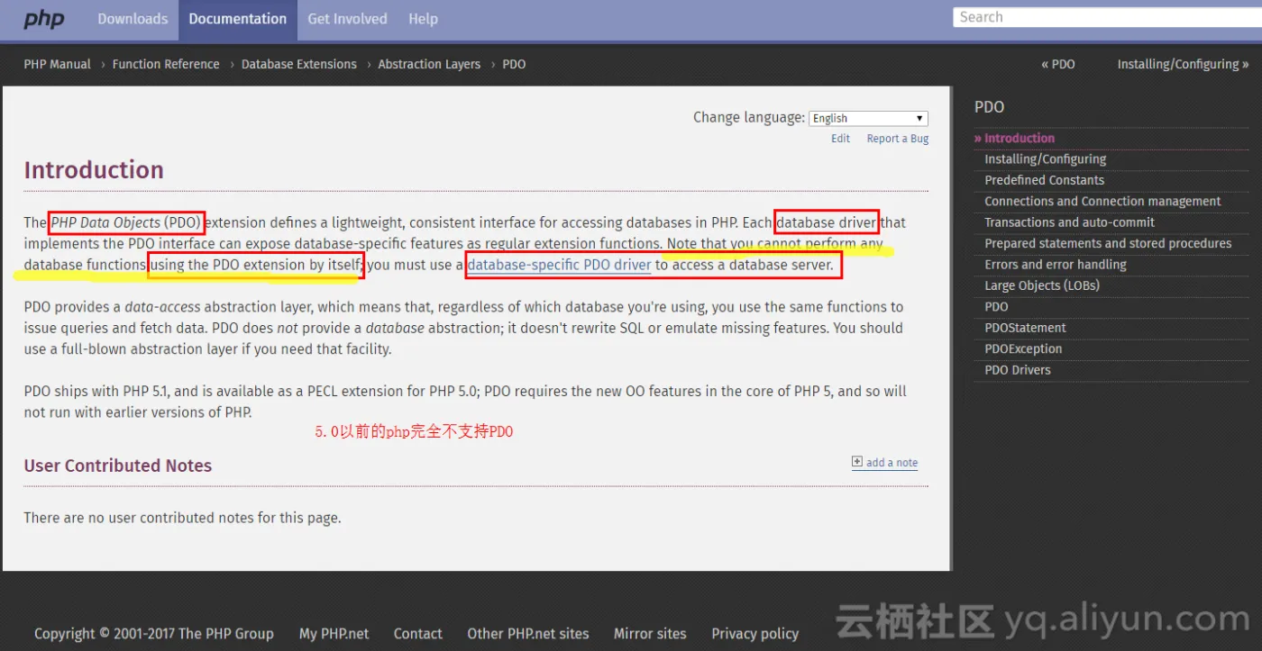This screenshot has height=651, width=1262.
Task: Open Database Extensions breadcrumb
Action: (299, 64)
